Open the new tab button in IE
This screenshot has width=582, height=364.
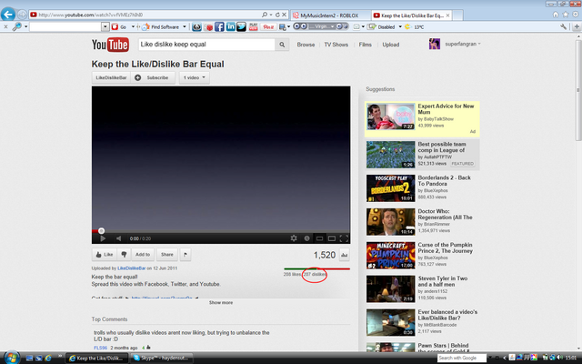(x=457, y=15)
